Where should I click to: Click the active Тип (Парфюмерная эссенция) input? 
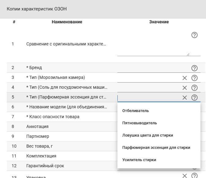click(147, 98)
